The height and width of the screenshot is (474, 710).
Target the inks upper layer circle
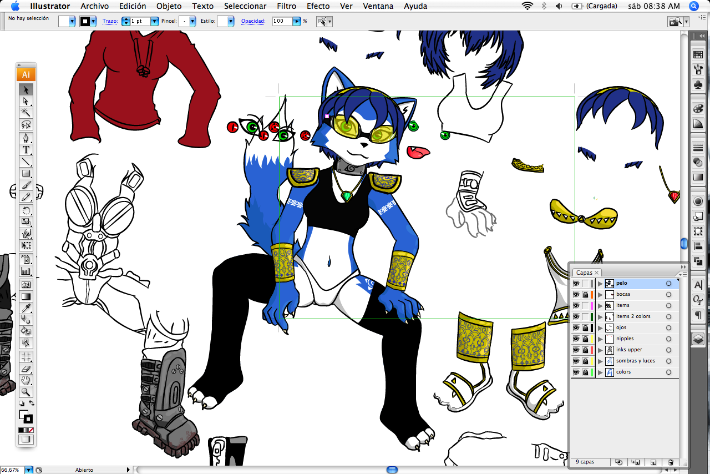[x=668, y=350]
